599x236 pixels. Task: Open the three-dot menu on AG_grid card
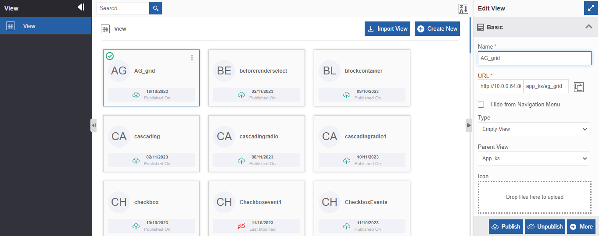pyautogui.click(x=192, y=57)
